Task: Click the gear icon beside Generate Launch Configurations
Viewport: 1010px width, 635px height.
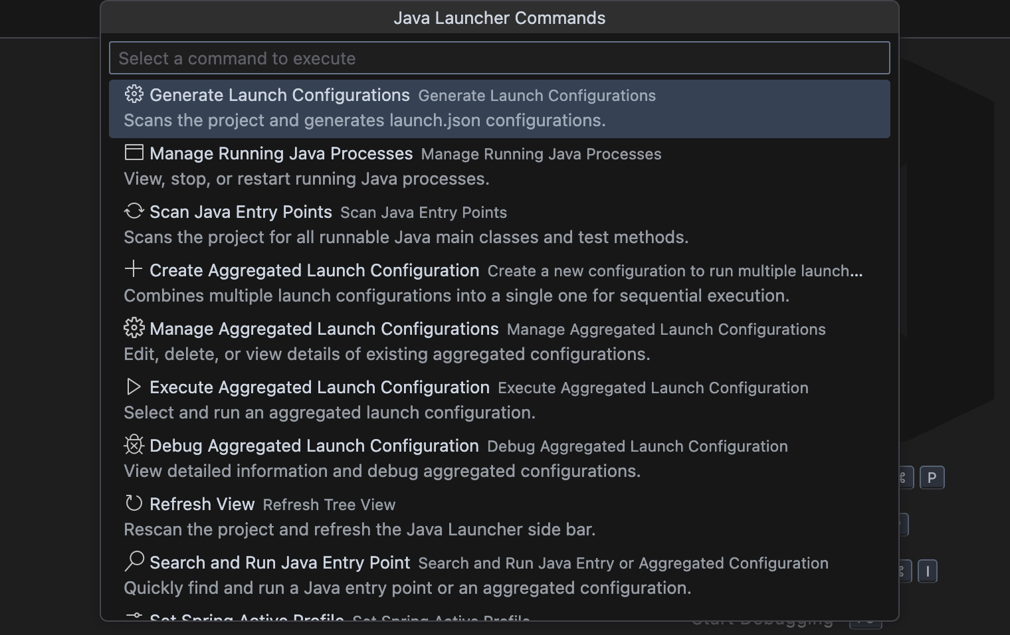Action: pyautogui.click(x=134, y=94)
